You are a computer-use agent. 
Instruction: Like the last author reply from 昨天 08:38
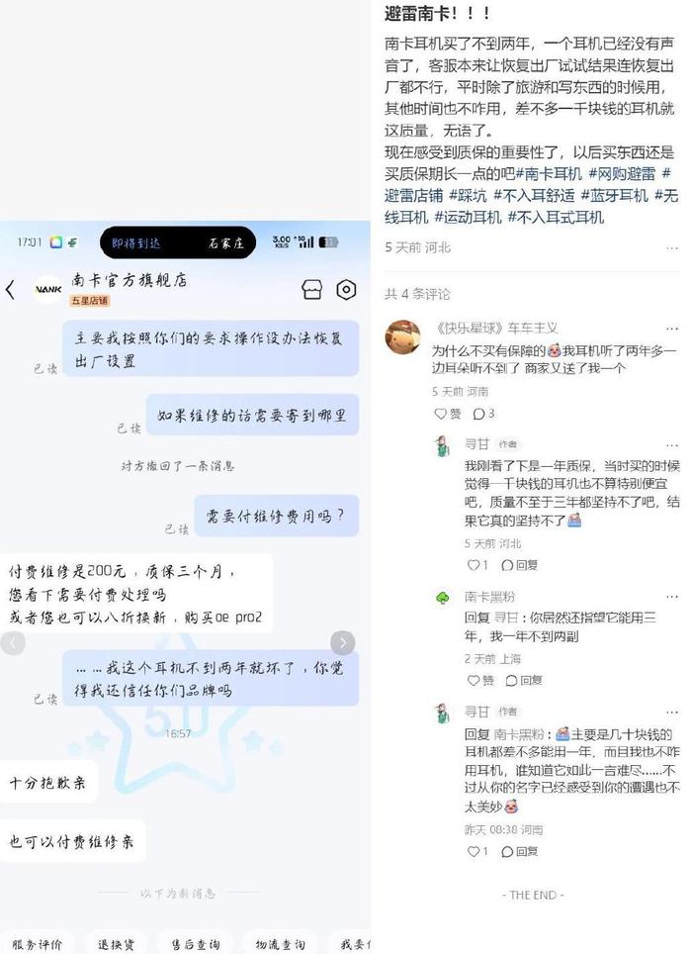(x=476, y=851)
